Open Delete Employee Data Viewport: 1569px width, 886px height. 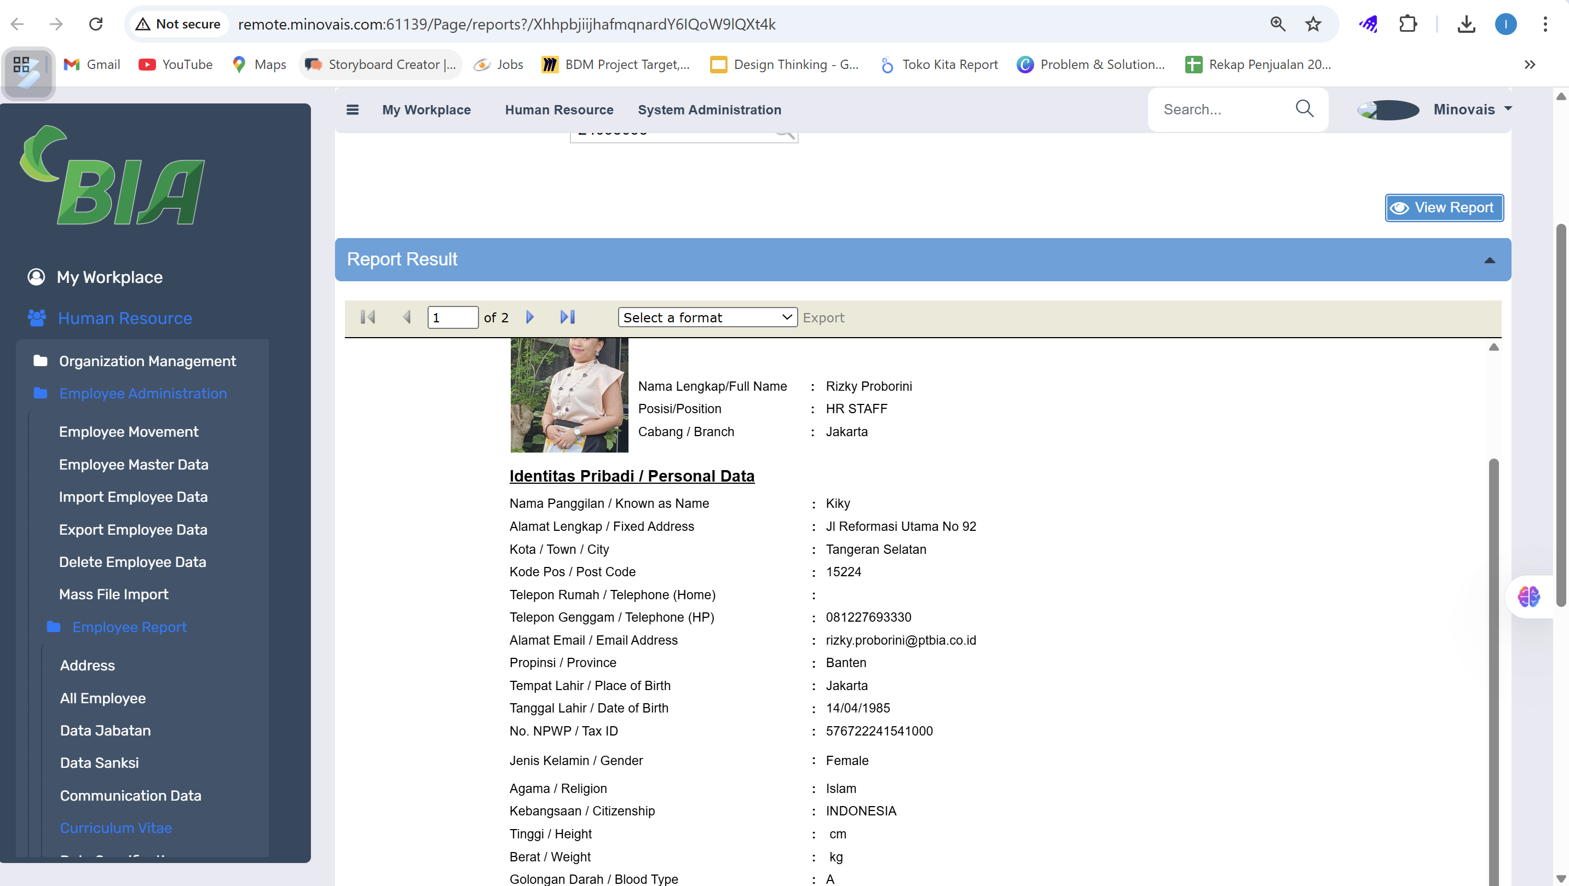132,562
